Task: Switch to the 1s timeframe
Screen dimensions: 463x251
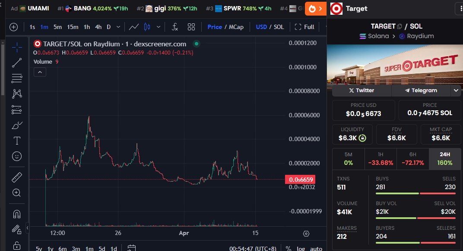Action: (x=32, y=27)
